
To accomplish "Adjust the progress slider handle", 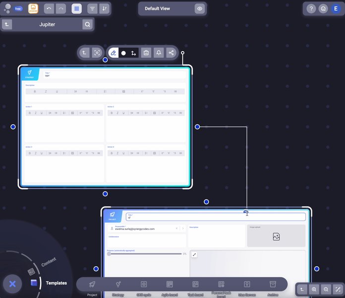I will click(x=109, y=254).
